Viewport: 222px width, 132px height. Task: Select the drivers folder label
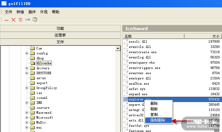(43, 68)
